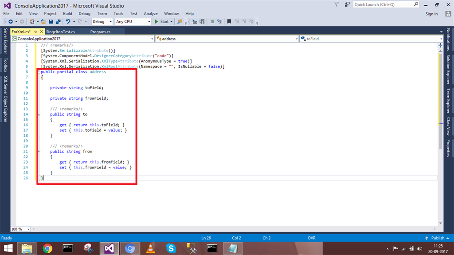Screen dimensions: 454x255
Task: Open the Server Explorer side panel
Action: point(5,41)
